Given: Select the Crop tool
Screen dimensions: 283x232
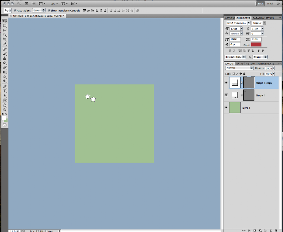Looking at the screenshot, I should coord(5,39).
